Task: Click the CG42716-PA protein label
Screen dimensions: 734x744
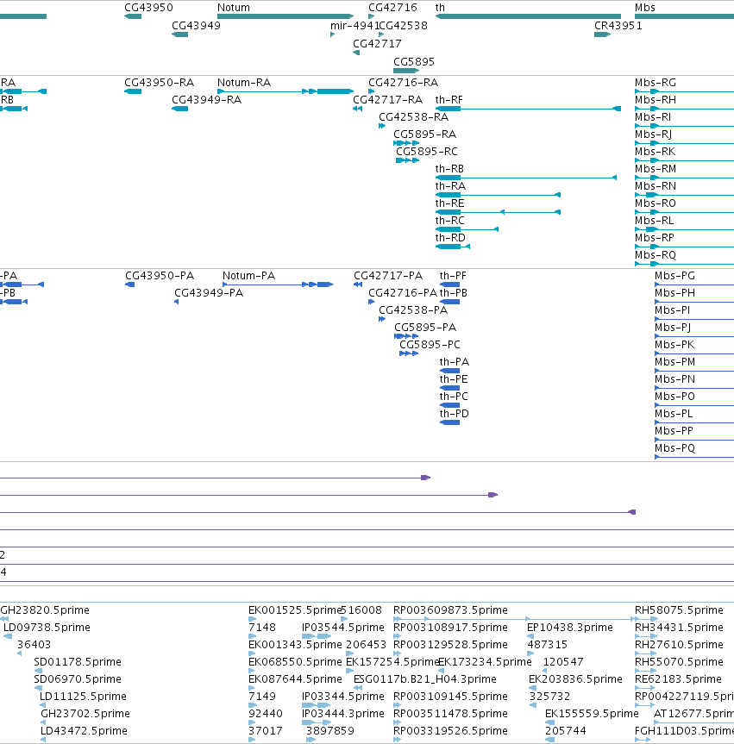Action: pyautogui.click(x=403, y=293)
